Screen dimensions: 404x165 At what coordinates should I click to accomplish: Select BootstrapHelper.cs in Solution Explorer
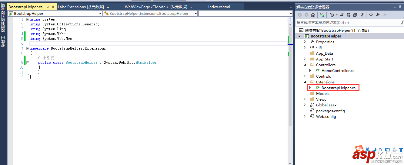(338, 88)
